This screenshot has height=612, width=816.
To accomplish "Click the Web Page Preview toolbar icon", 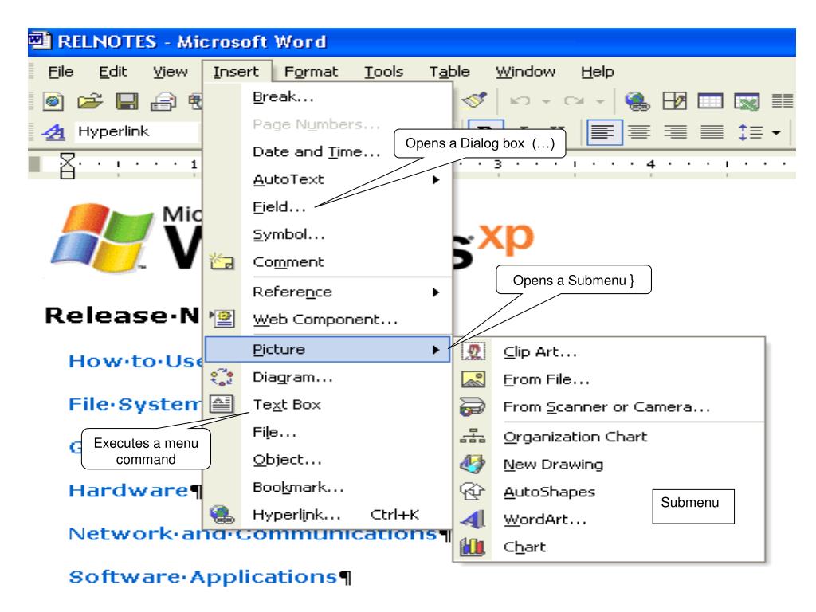I will [53, 101].
